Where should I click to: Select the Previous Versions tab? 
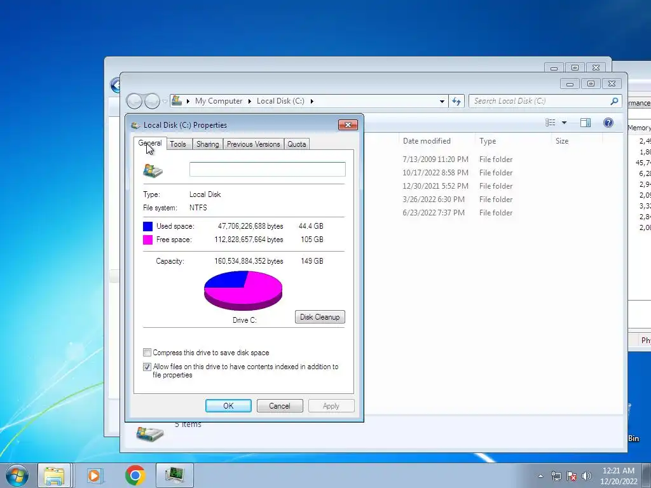[x=253, y=144]
